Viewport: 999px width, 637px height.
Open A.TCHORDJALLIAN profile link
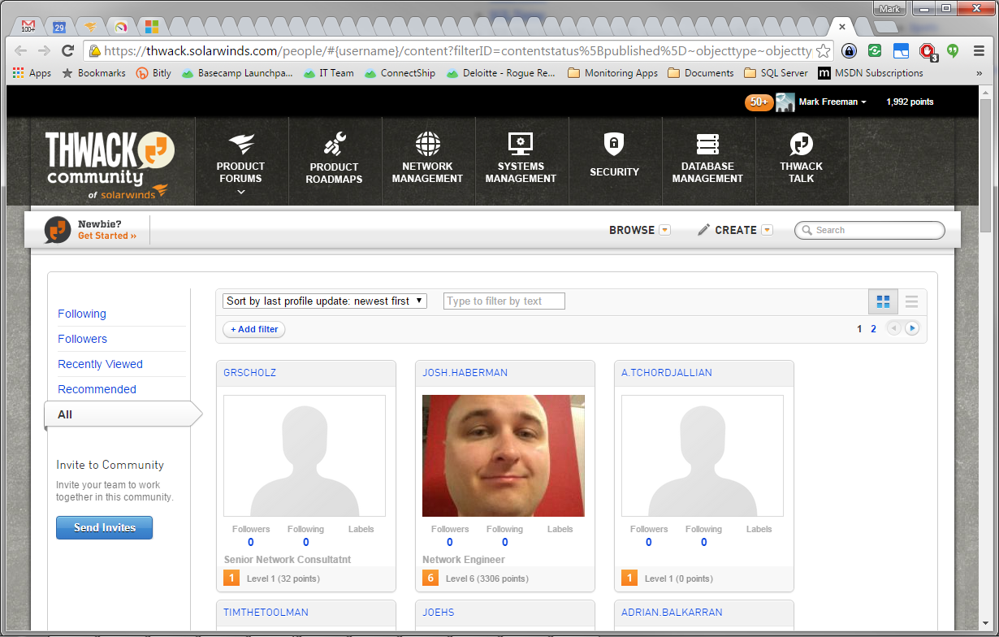(x=667, y=373)
